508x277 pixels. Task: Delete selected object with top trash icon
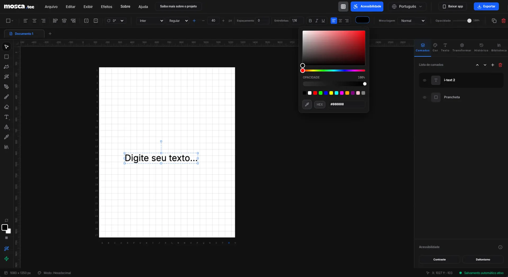coord(504,21)
